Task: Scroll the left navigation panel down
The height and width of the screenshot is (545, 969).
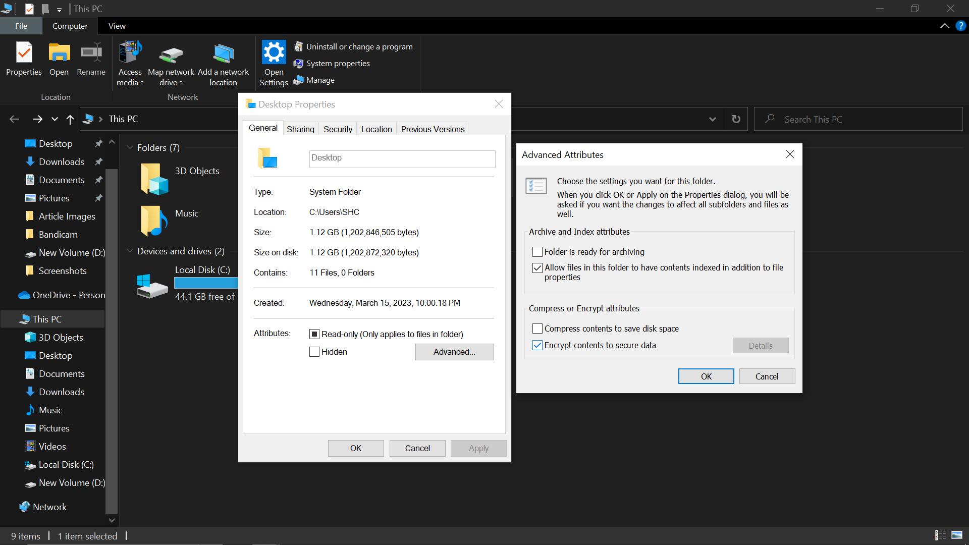Action: pos(111,520)
